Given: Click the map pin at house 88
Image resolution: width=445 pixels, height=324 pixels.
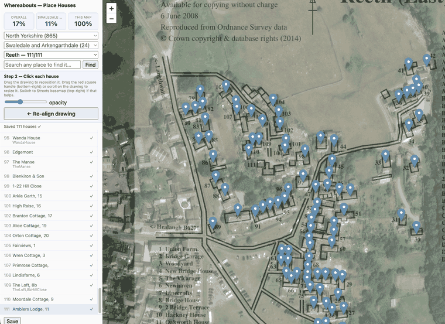Looking at the screenshot, I should tap(225, 189).
